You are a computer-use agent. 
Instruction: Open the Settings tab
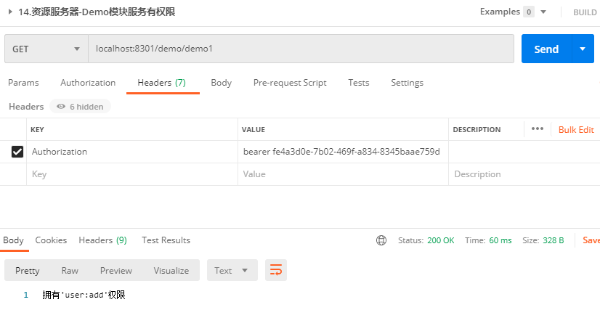coord(407,83)
